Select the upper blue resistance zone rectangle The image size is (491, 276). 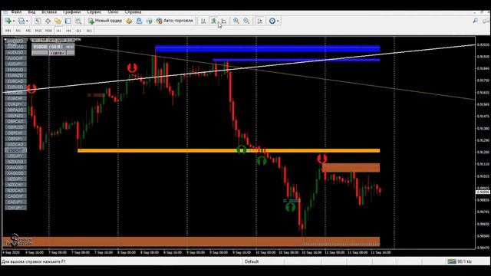[268, 48]
